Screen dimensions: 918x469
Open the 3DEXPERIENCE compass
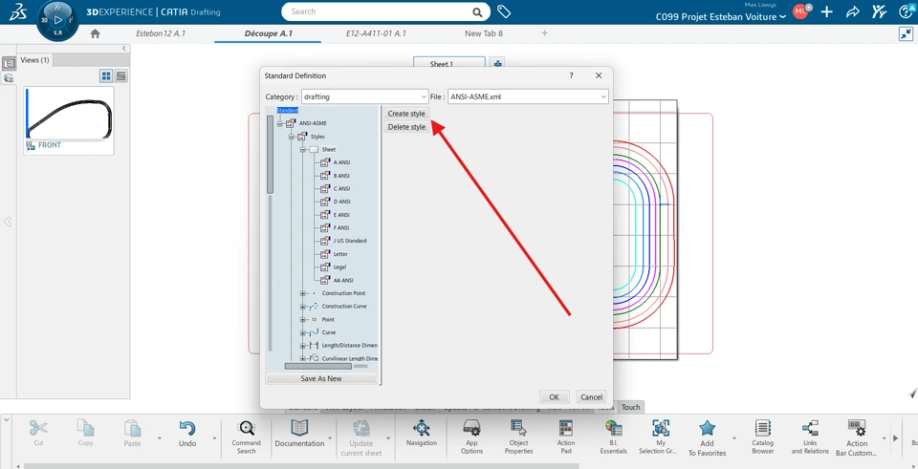57,19
